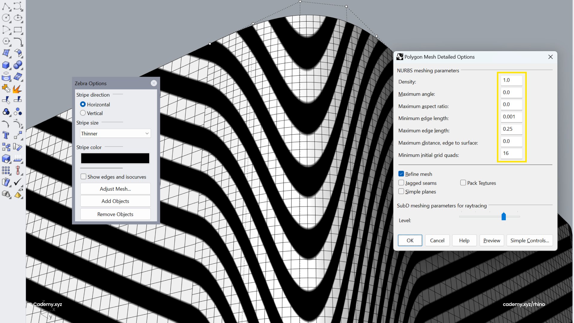Open Help for mesh options
The width and height of the screenshot is (574, 323).
point(464,240)
